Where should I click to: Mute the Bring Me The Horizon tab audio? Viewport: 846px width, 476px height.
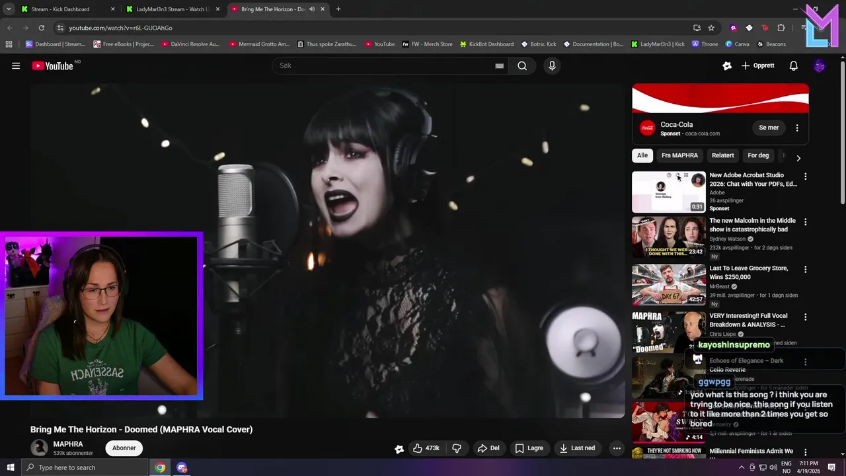pos(312,9)
